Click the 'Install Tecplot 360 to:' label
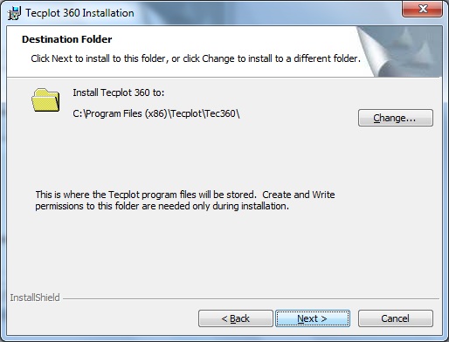This screenshot has height=342, width=449. (119, 92)
